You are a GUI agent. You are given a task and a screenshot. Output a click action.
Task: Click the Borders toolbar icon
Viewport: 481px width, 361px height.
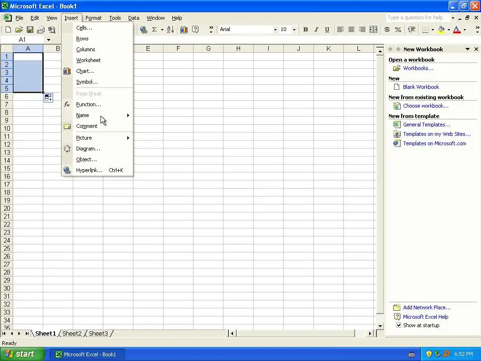tap(425, 30)
